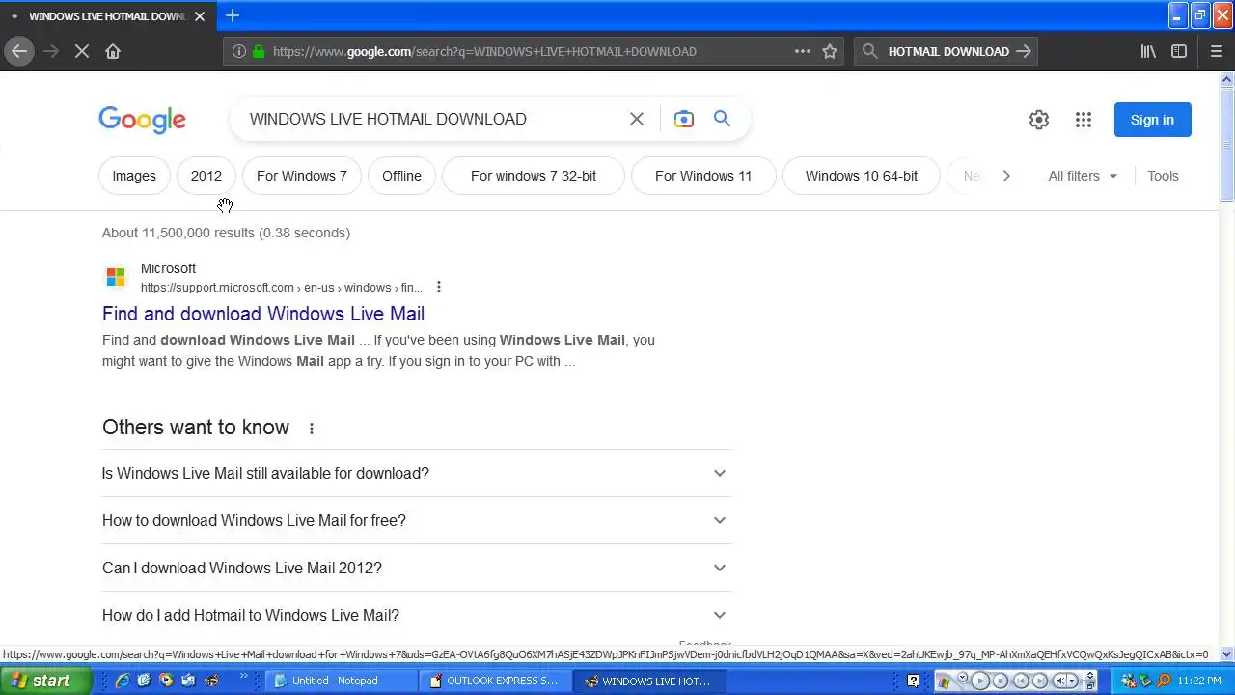Launch Internet Explorer from quick launch
The height and width of the screenshot is (695, 1235).
123,681
